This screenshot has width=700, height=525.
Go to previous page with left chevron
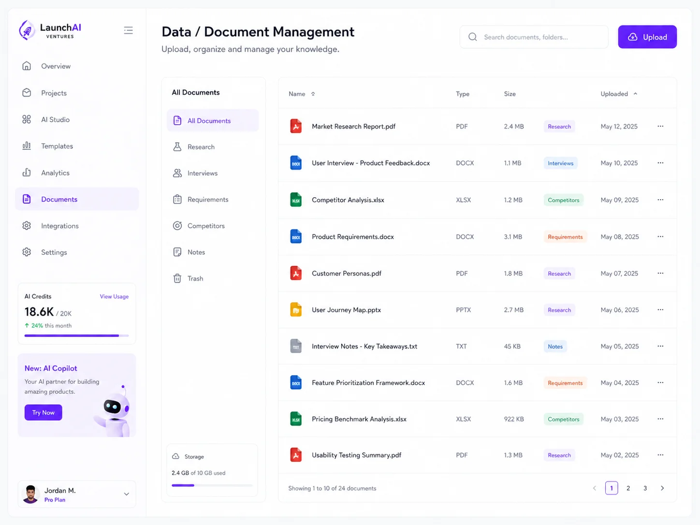(595, 488)
